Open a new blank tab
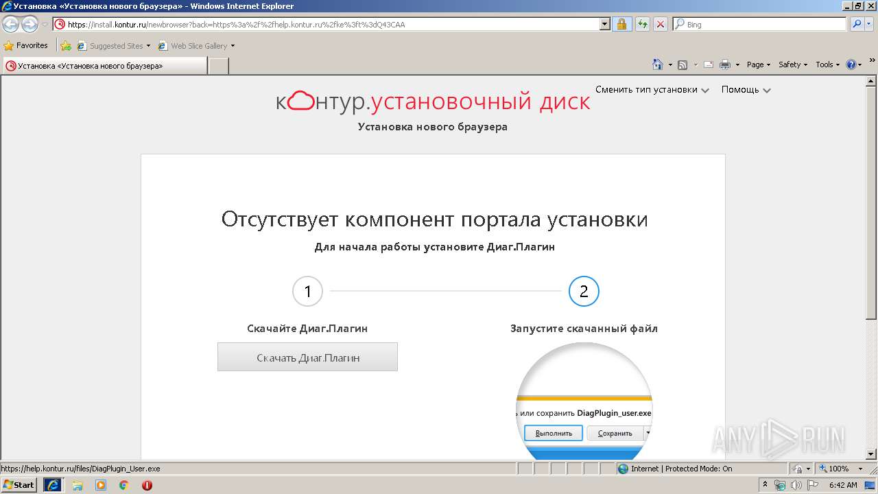This screenshot has width=878, height=494. pyautogui.click(x=218, y=66)
